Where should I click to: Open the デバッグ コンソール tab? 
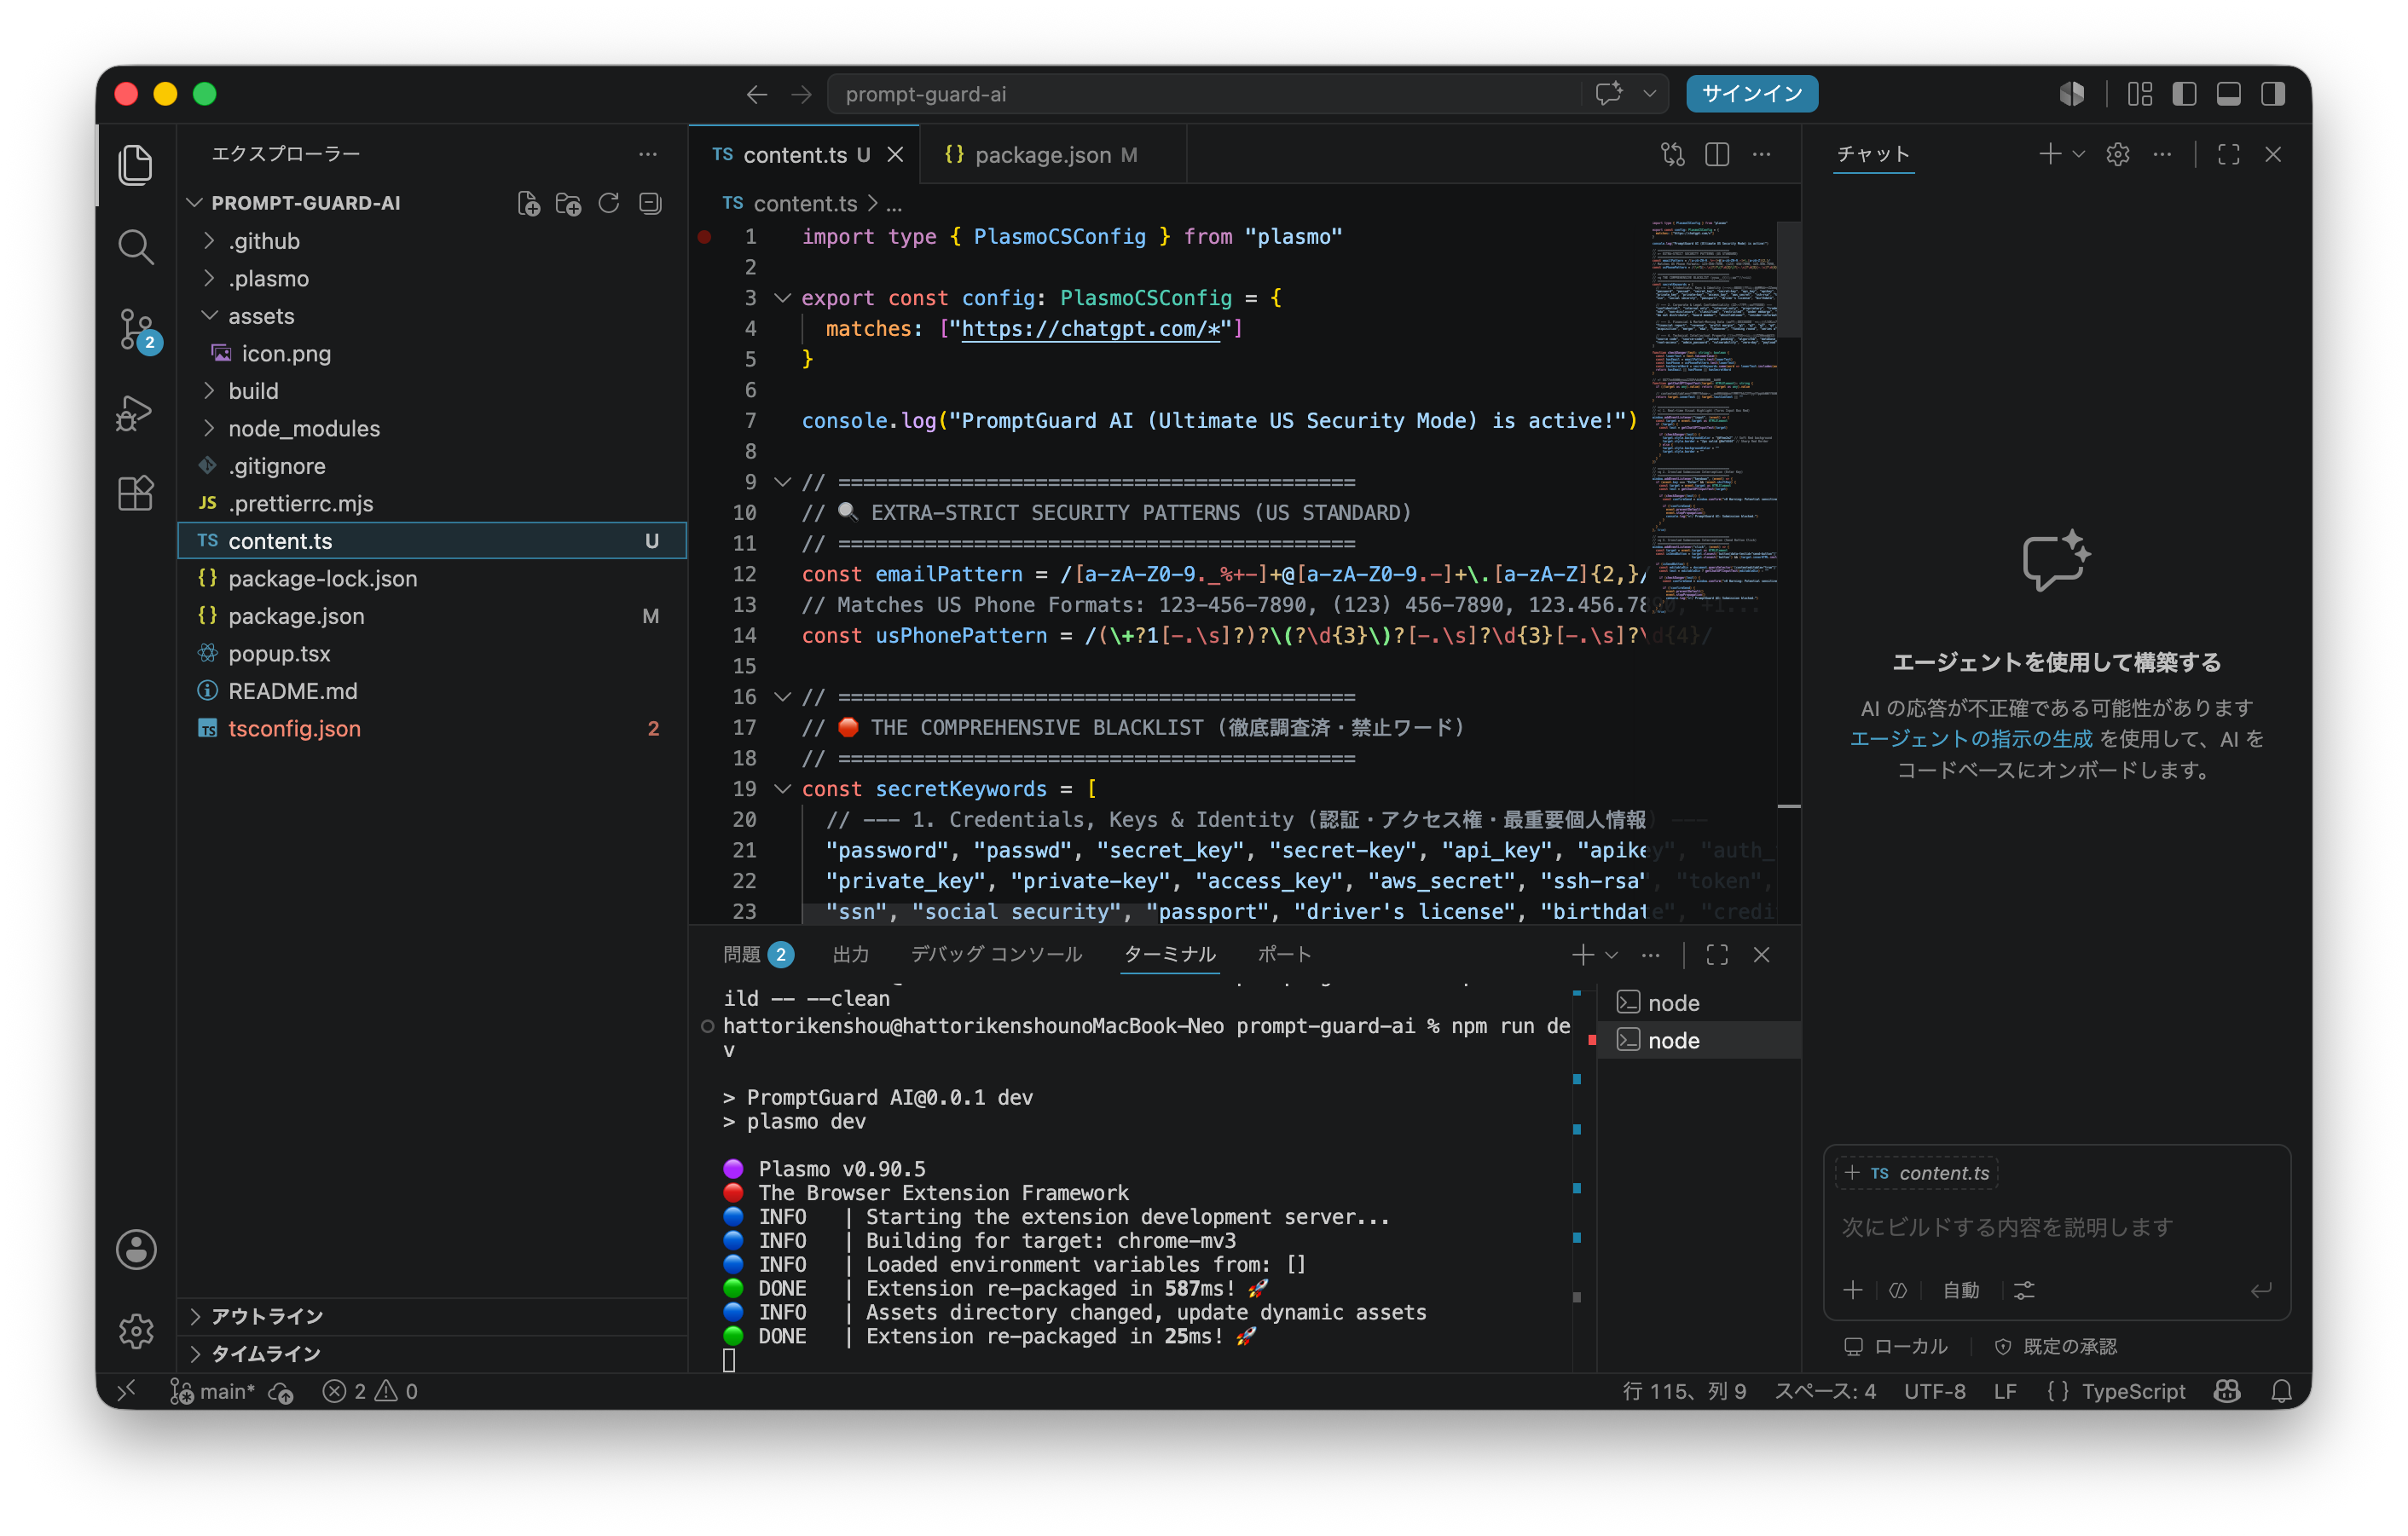996,956
